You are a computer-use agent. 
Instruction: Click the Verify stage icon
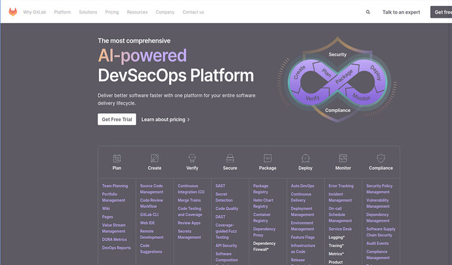coord(193,158)
